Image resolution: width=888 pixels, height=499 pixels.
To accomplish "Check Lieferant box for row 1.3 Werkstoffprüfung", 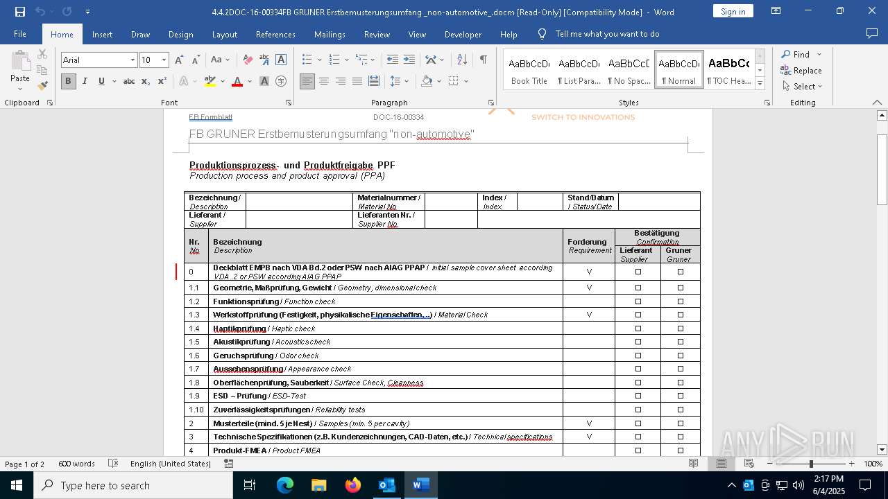I will click(x=638, y=315).
